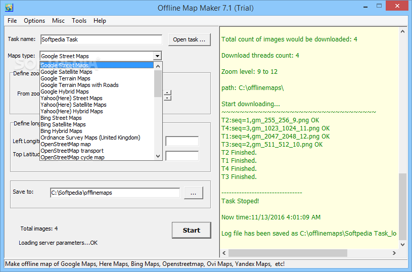Viewport: 412px width, 272px height.
Task: Click log panel vertical scrollbar thumb
Action: coord(402,207)
